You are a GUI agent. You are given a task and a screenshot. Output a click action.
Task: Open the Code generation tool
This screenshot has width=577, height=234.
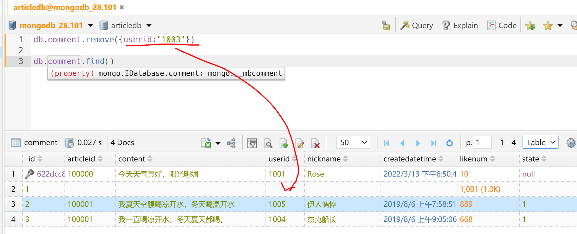502,26
